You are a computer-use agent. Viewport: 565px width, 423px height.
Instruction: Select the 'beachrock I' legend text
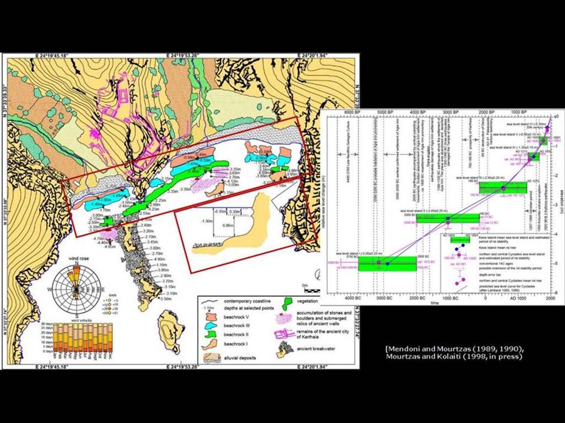click(x=235, y=344)
